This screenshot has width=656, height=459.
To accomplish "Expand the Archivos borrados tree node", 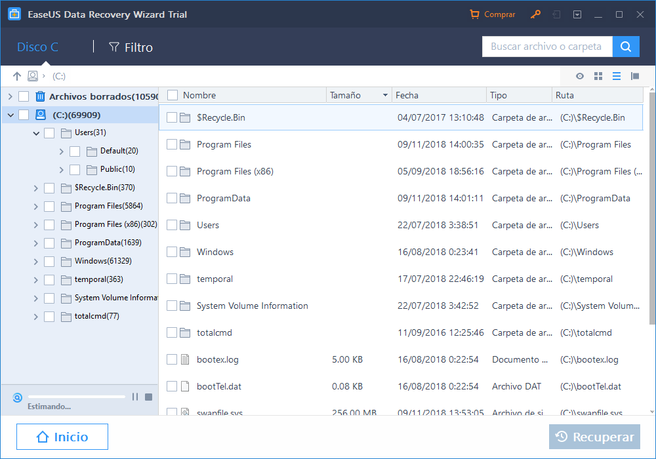I will pyautogui.click(x=10, y=96).
